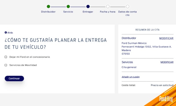Select the Datos de contacto step circle
176x106 pixels.
(128, 7)
